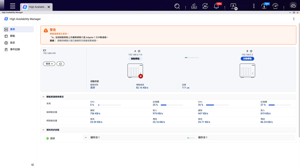300x168 pixels.
Task: Click the 82.16 KB/s transfer speed value
Action: pos(142,88)
